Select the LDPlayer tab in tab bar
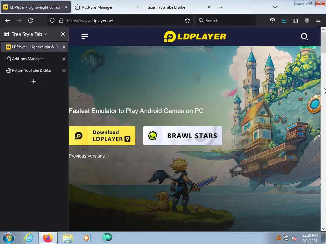The height and width of the screenshot is (244, 326). point(36,7)
